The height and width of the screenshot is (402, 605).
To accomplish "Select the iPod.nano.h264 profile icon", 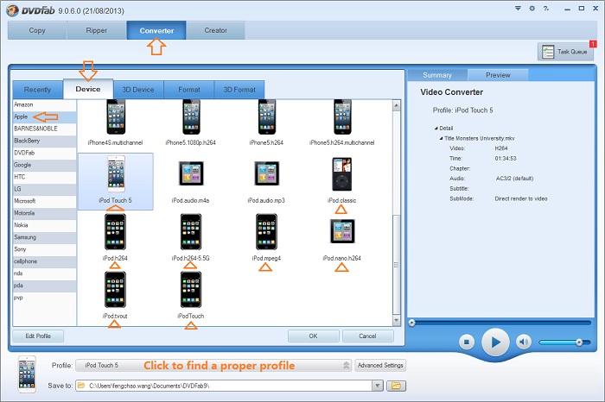I will click(342, 231).
